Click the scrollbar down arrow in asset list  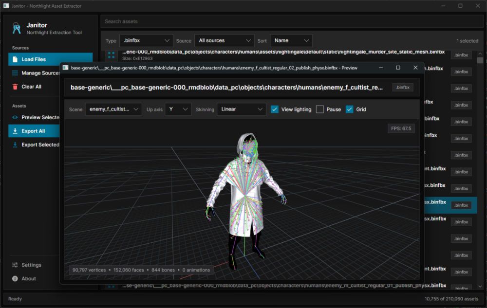point(480,286)
